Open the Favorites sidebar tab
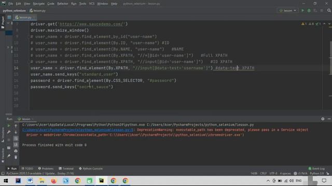 (3, 156)
